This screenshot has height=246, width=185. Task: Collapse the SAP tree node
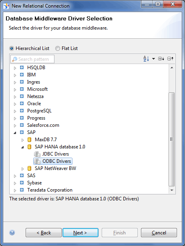click(x=15, y=133)
